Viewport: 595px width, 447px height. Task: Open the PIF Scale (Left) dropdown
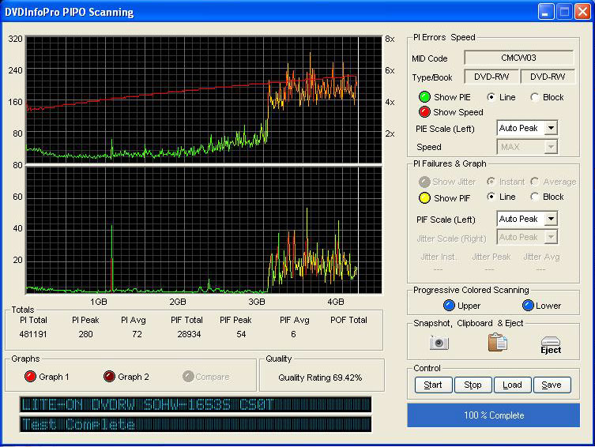551,219
